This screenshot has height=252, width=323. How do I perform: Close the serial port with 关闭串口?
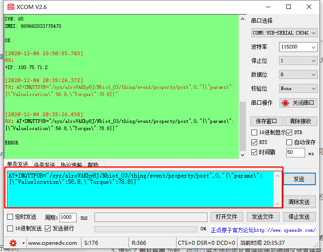click(x=298, y=103)
